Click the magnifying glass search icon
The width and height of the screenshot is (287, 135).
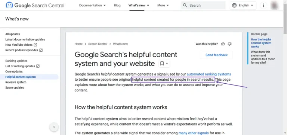185,5
